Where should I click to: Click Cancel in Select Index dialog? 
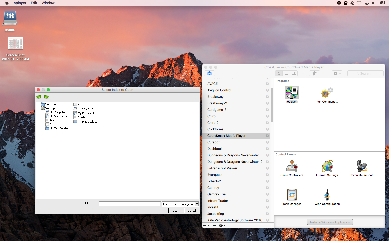tap(192, 211)
